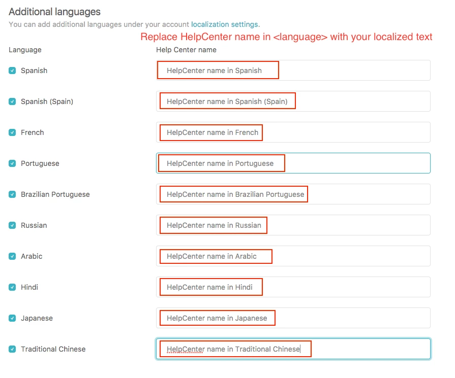455x378 pixels.
Task: Click the Traditional Chinese language label
Action: 53,349
